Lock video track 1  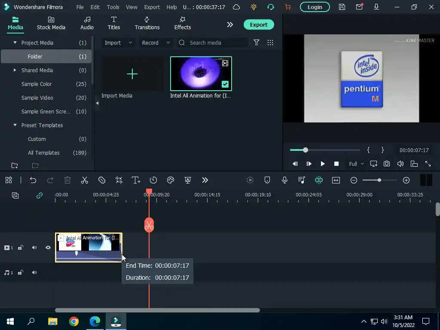21,247
